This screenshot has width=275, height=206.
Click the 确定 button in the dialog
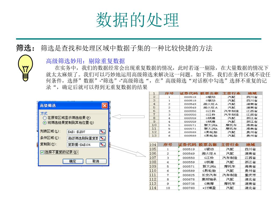(x=73, y=161)
